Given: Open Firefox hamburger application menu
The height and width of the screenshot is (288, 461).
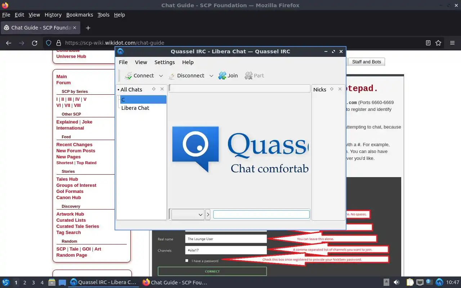Looking at the screenshot, I should click(x=452, y=43).
